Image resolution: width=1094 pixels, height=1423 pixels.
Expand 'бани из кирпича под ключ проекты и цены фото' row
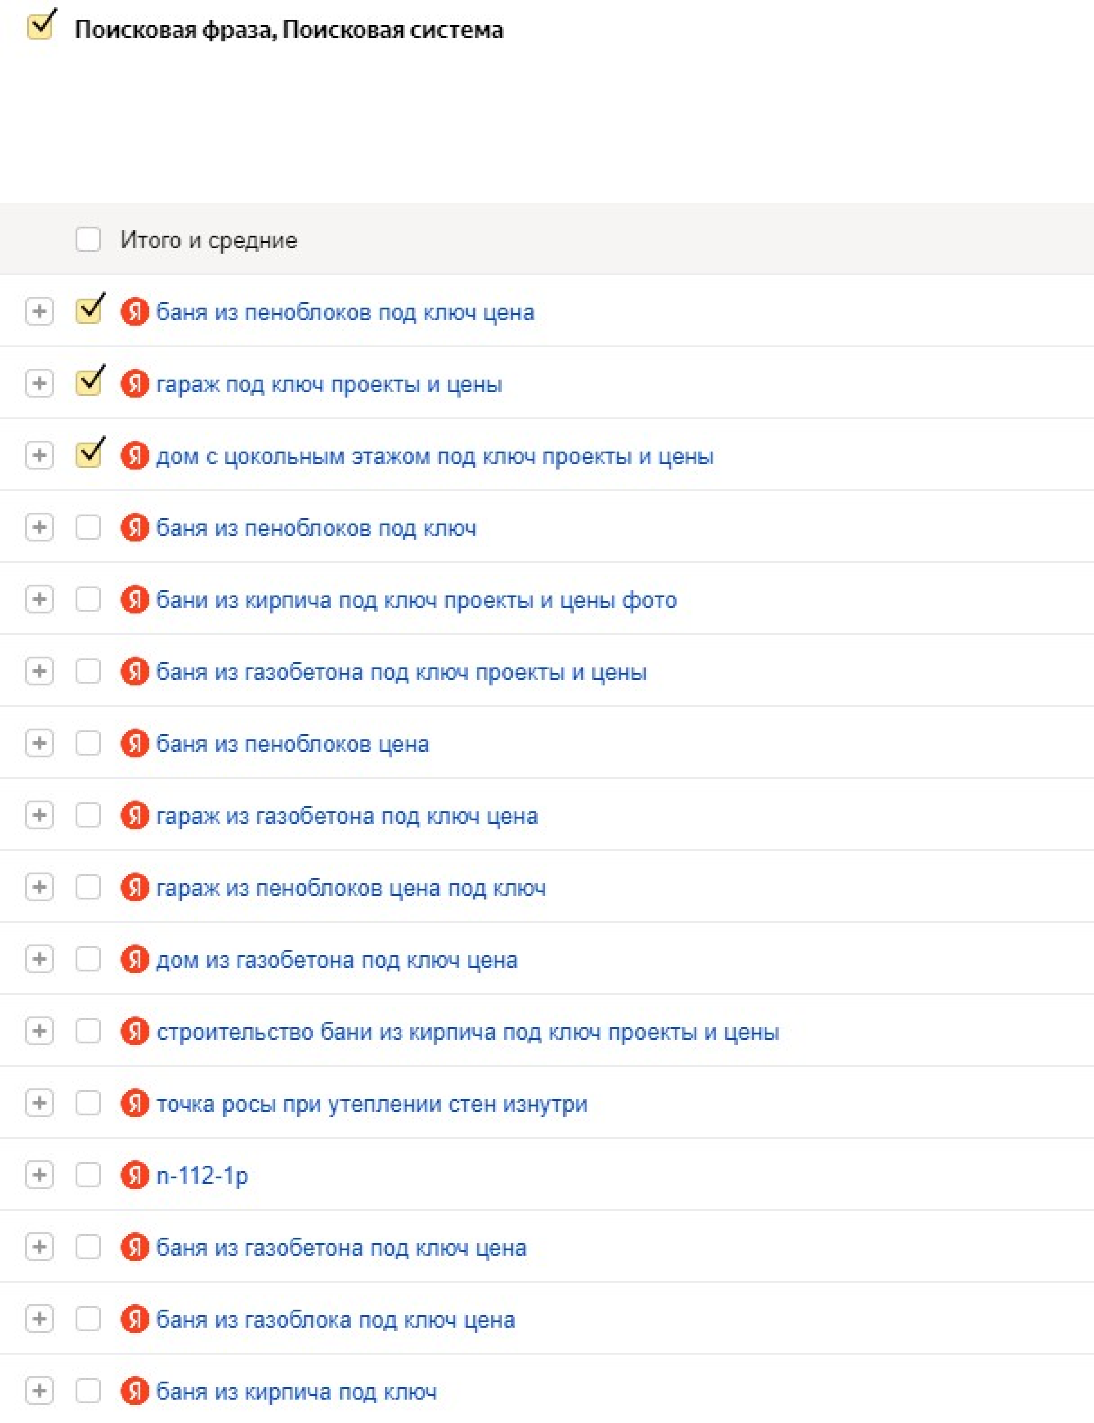[x=39, y=599]
